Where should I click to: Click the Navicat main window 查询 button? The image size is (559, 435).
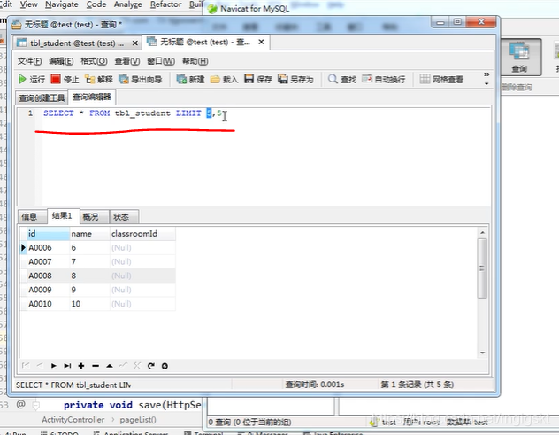[x=520, y=57]
